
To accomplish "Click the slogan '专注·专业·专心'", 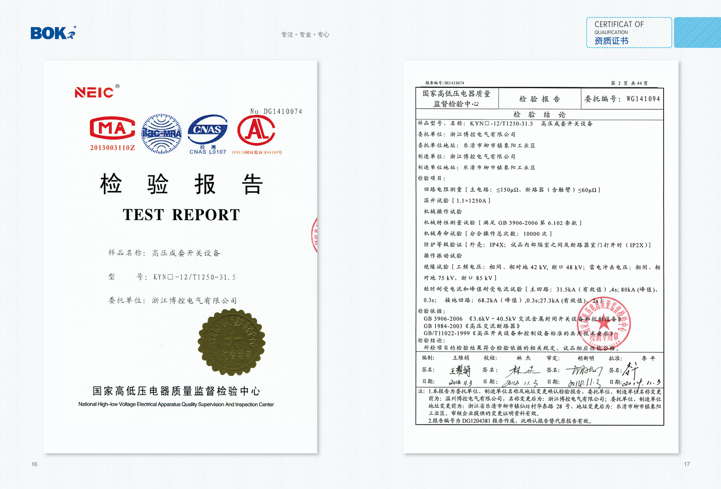I will (x=305, y=35).
